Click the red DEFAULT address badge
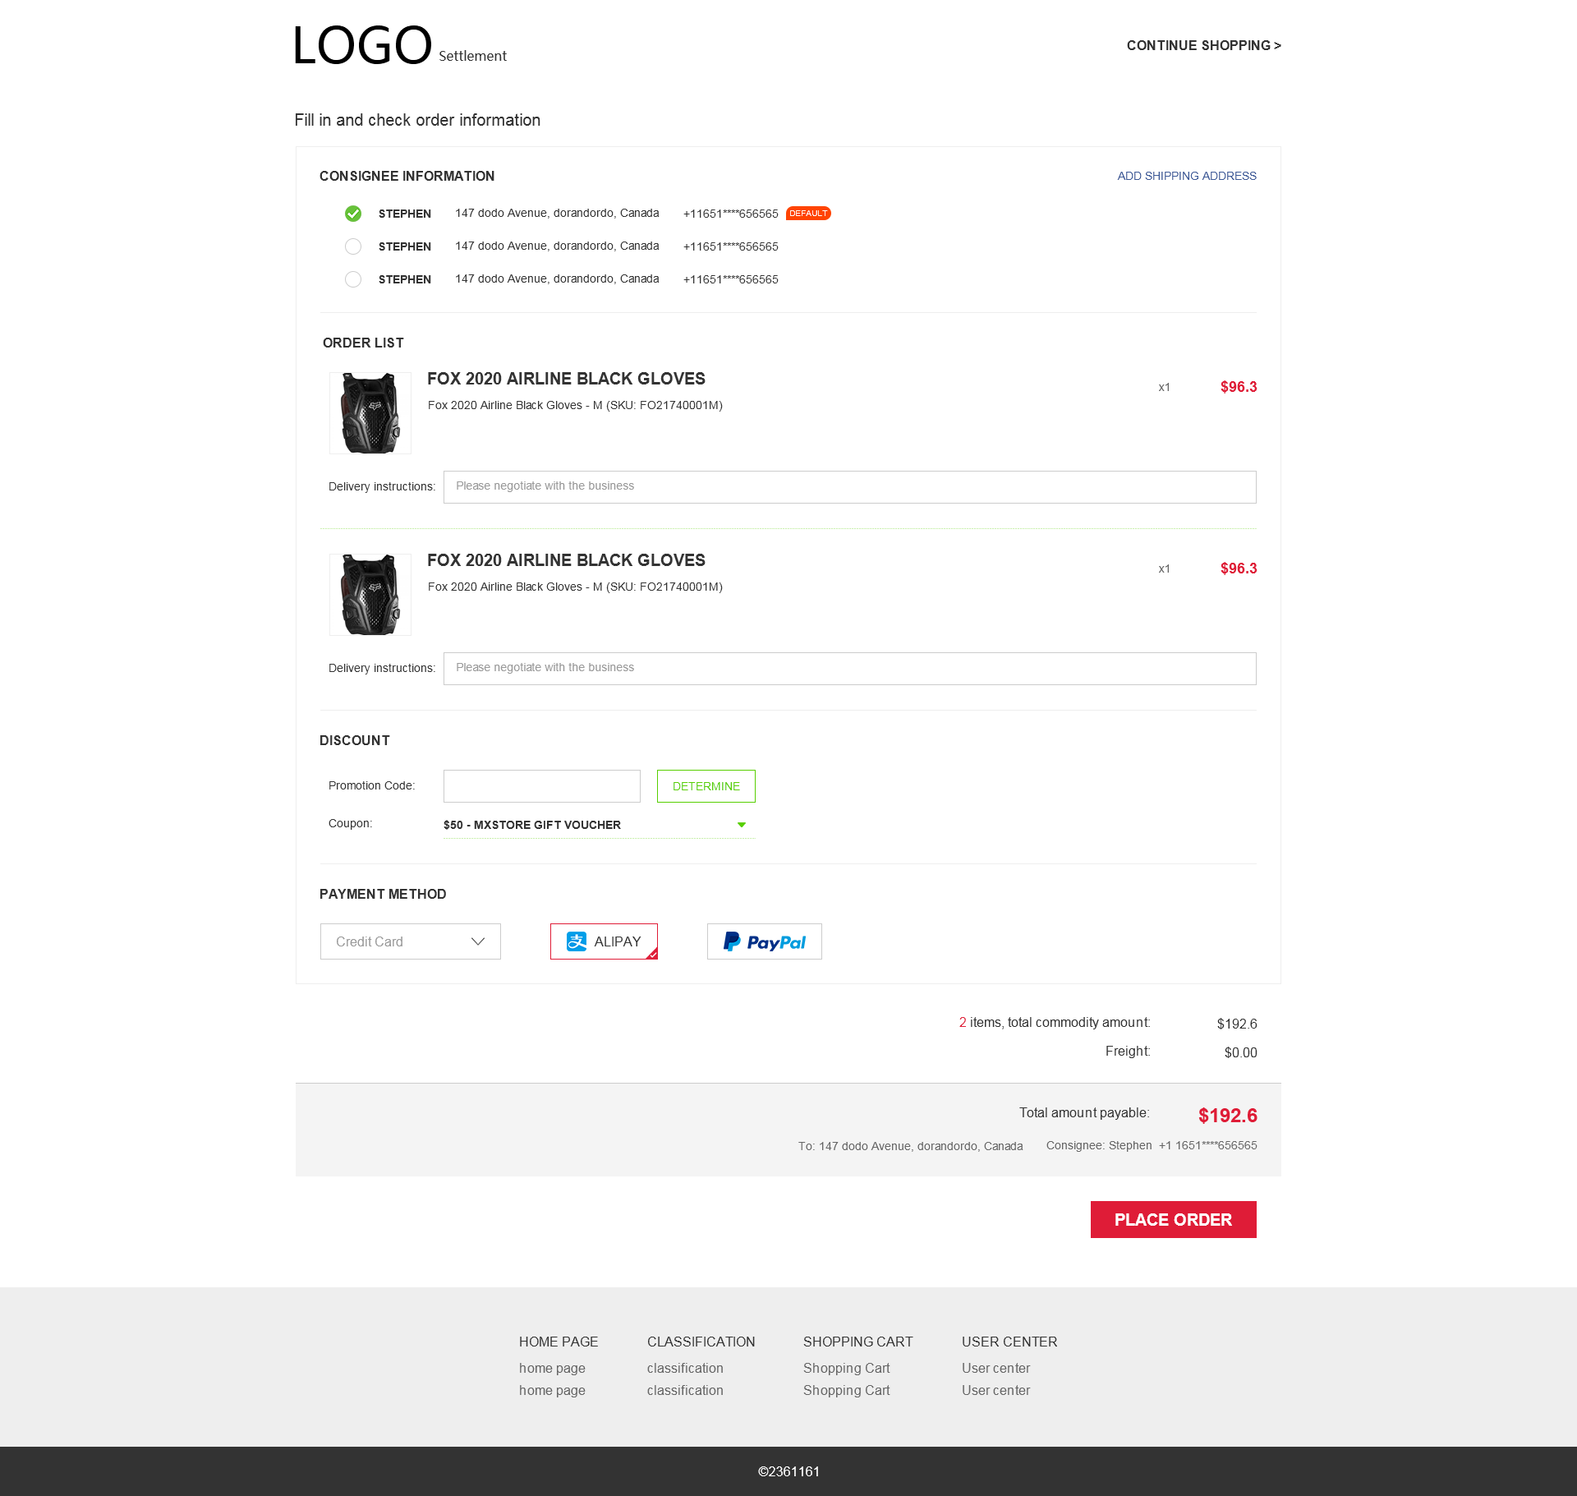This screenshot has height=1496, width=1577. 808,214
